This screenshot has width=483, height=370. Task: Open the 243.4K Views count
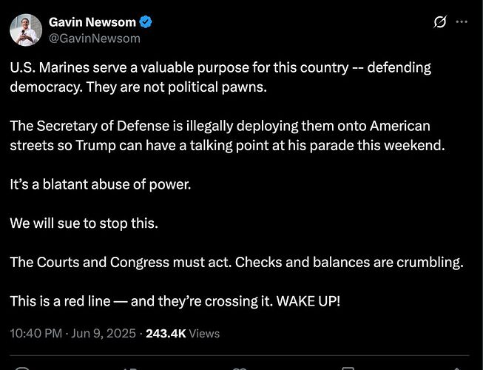pos(183,333)
